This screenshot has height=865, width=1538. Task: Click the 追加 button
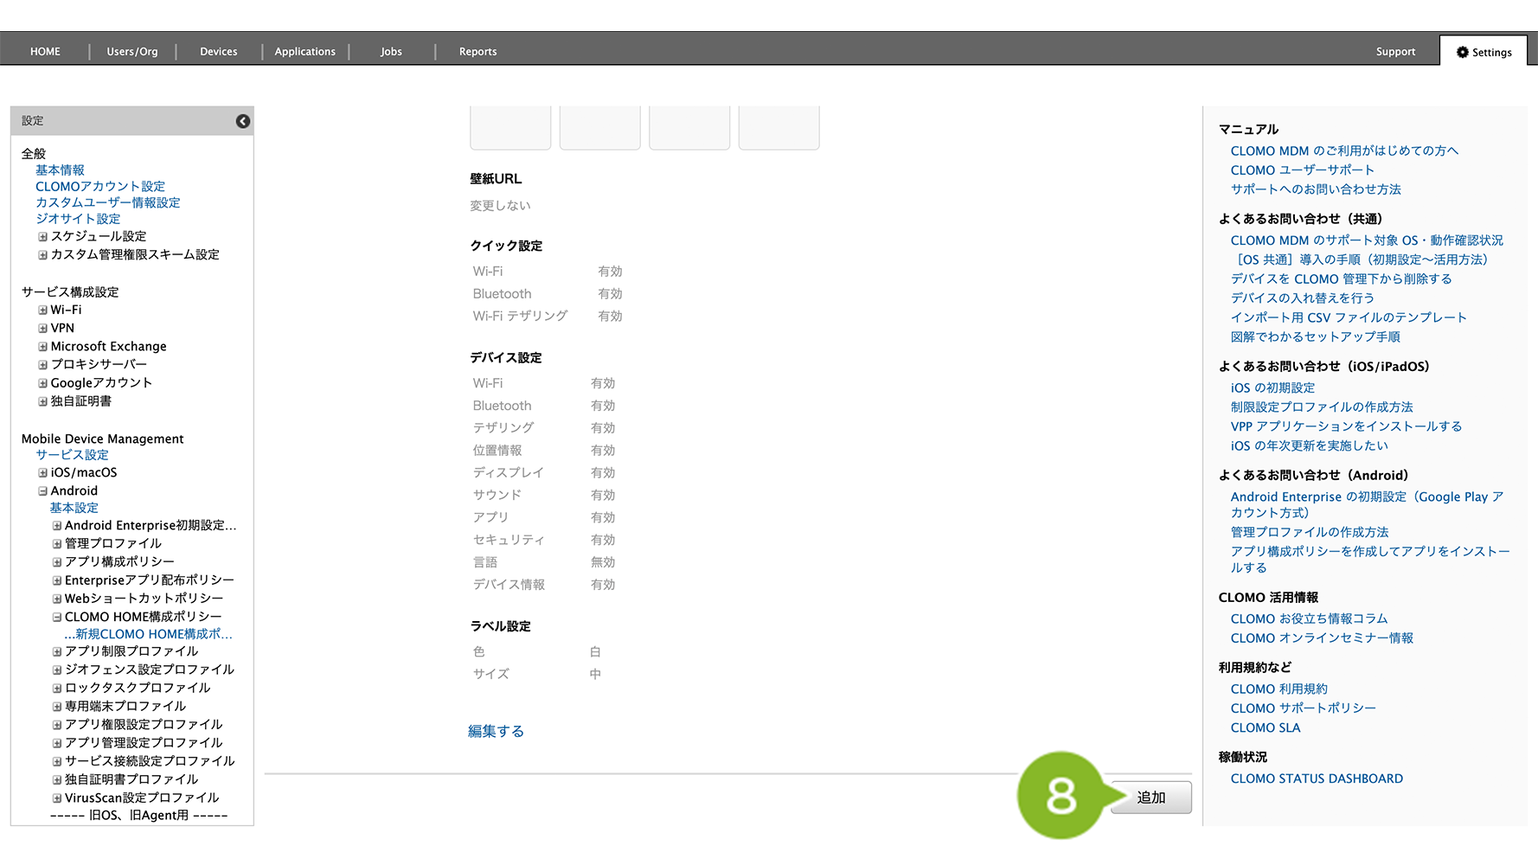[x=1151, y=798]
